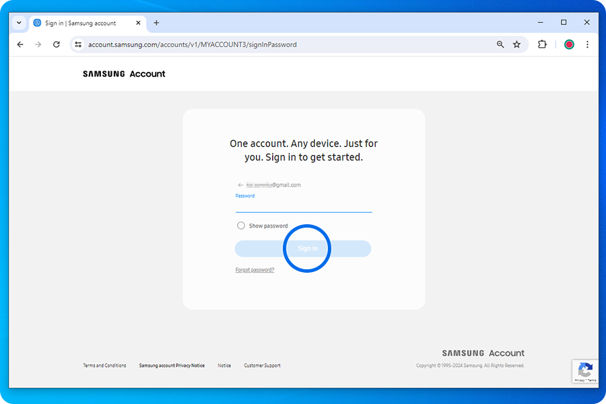Reload the Samsung sign-in page

[56, 44]
